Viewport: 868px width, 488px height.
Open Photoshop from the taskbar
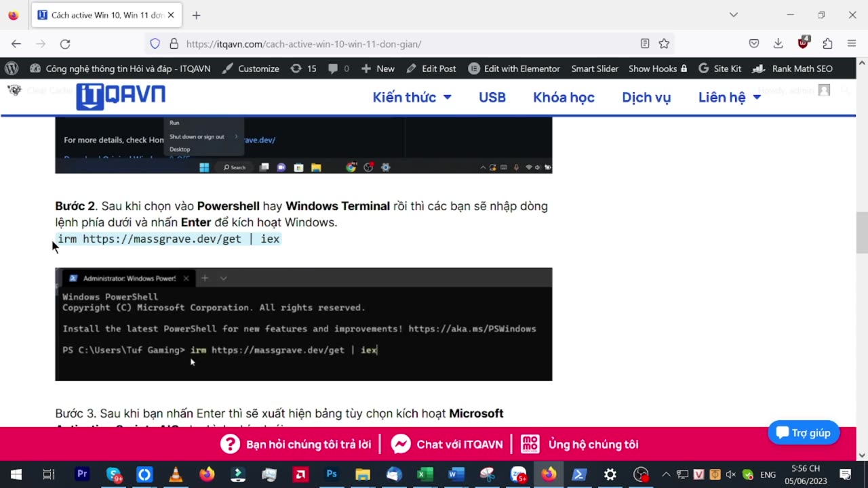point(332,474)
